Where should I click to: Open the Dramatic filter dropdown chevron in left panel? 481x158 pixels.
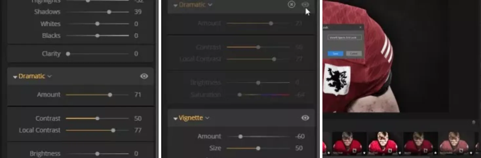49,76
